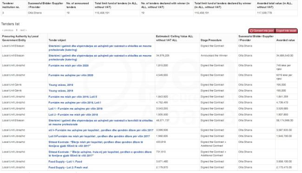302x173 pixels.
Task: Click estimated value 731,613
Action: 161,152
